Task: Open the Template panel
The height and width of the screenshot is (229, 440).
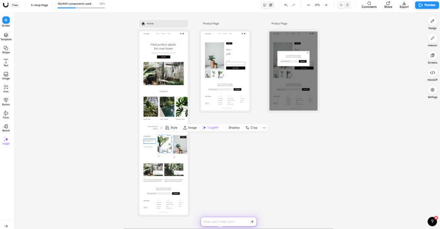Action: (x=6, y=35)
